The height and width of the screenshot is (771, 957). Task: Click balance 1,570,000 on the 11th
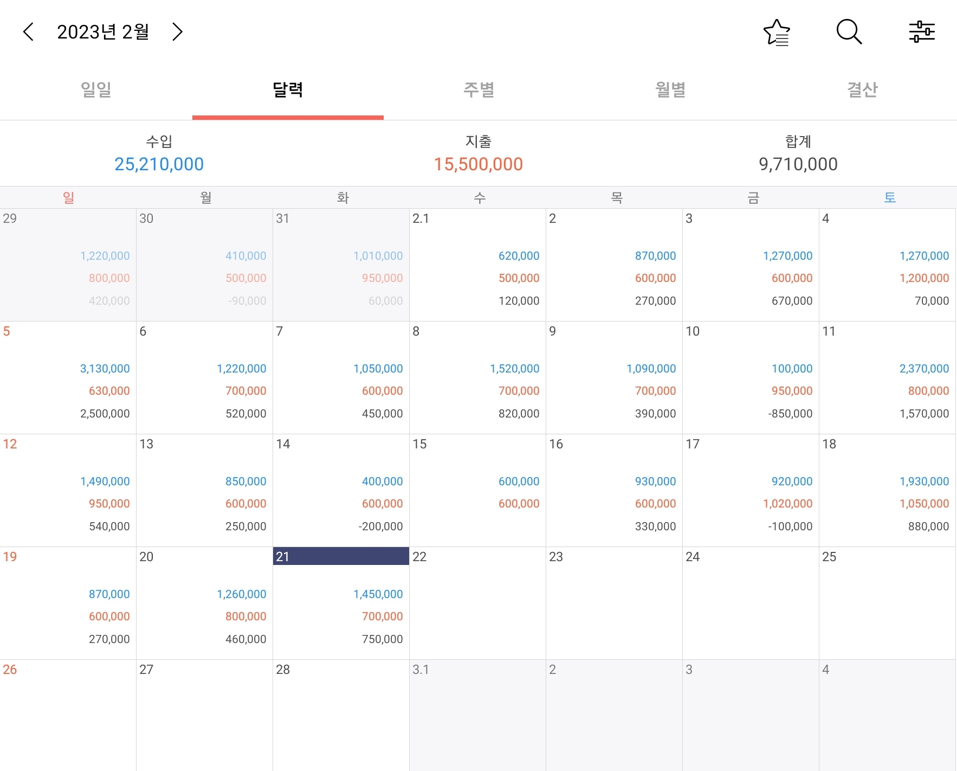[x=924, y=414]
